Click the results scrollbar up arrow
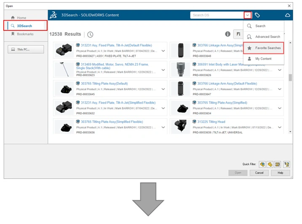 pyautogui.click(x=290, y=43)
